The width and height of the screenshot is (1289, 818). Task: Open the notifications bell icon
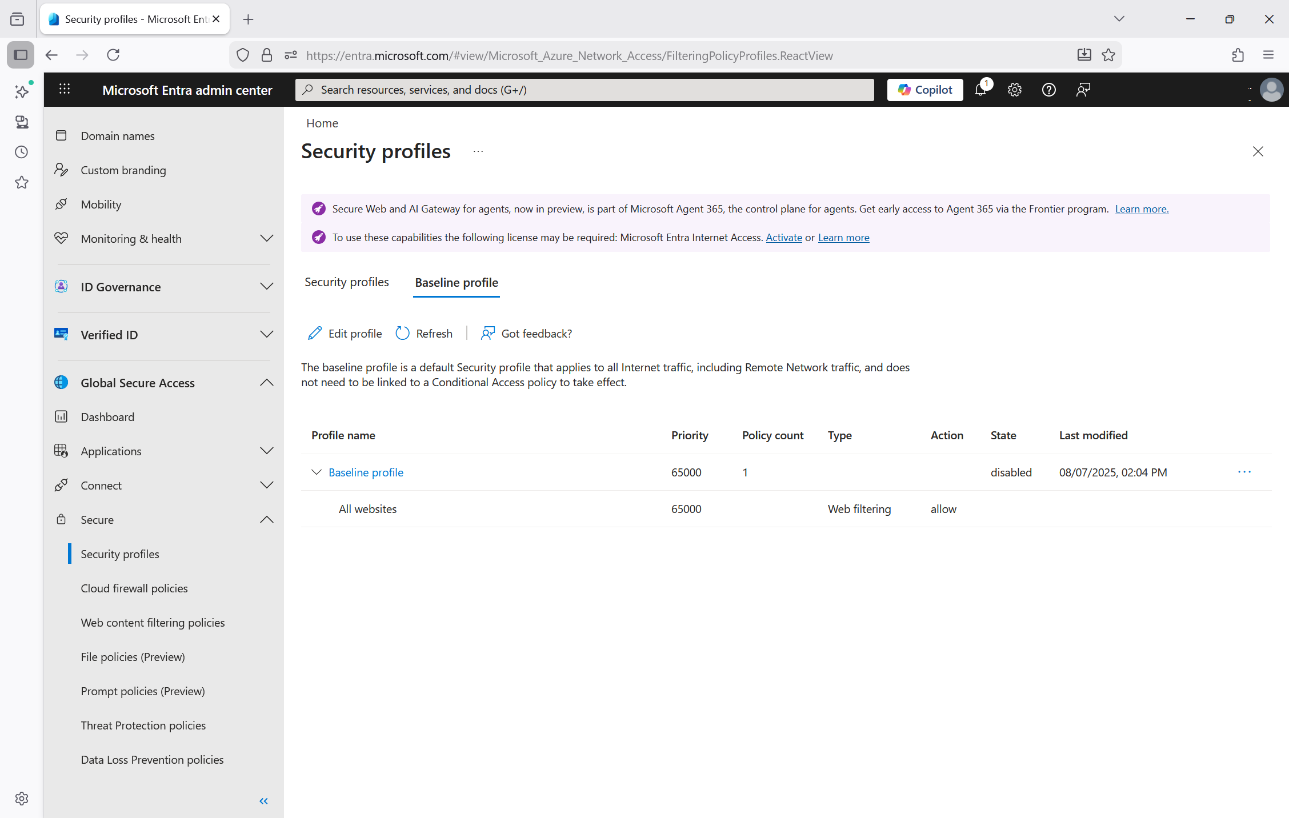(980, 90)
